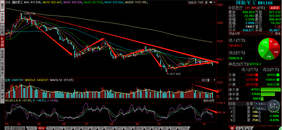Switch to 分时图 intraday chart tab
Viewport: 282px width, 130px height.
pos(2,29)
